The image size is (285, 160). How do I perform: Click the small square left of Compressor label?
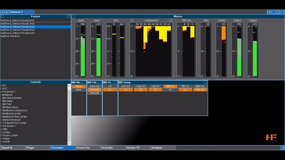pos(132,20)
